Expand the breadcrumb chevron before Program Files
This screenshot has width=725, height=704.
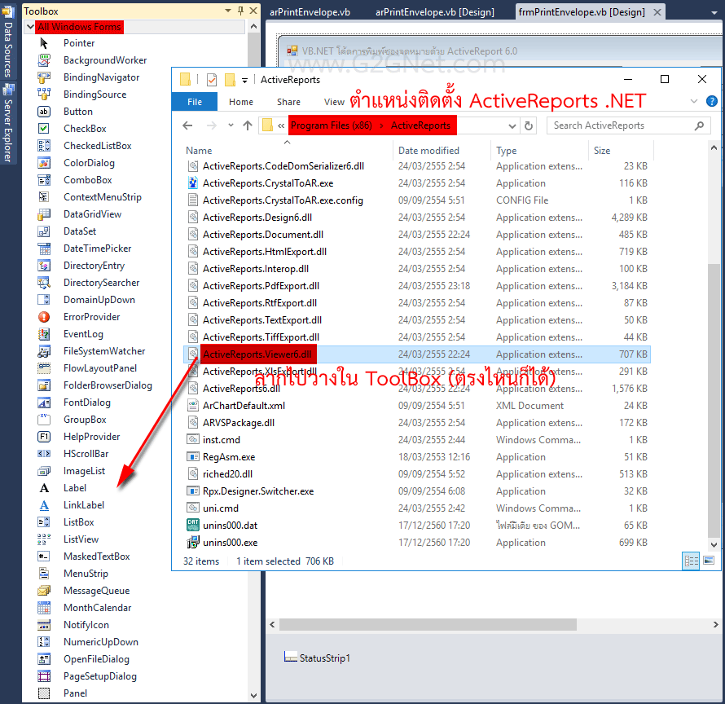(x=281, y=125)
